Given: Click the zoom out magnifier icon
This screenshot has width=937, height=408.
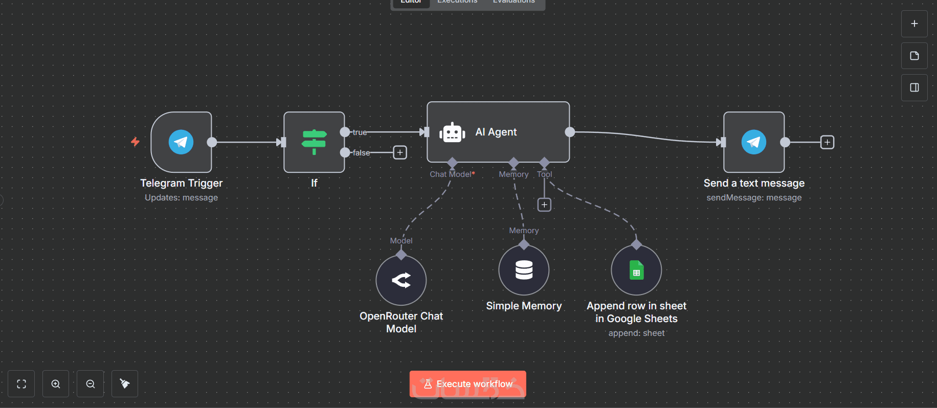Looking at the screenshot, I should [x=91, y=384].
